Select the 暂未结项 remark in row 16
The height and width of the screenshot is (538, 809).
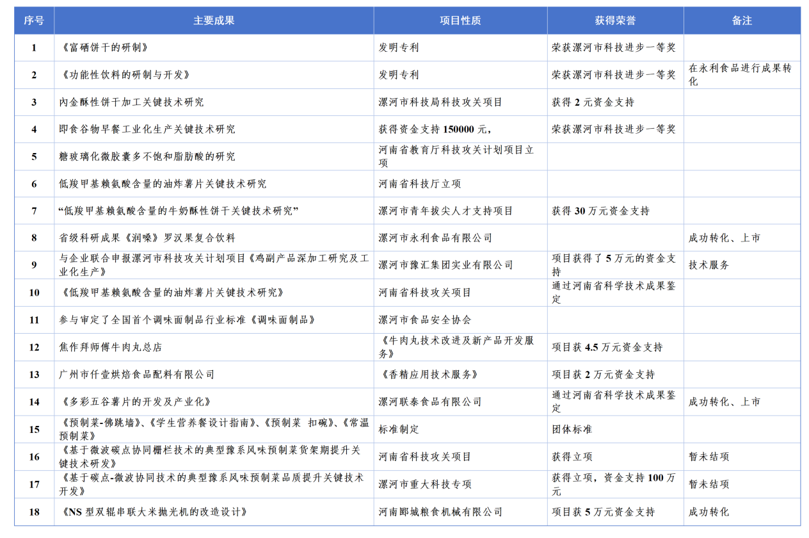pyautogui.click(x=709, y=457)
